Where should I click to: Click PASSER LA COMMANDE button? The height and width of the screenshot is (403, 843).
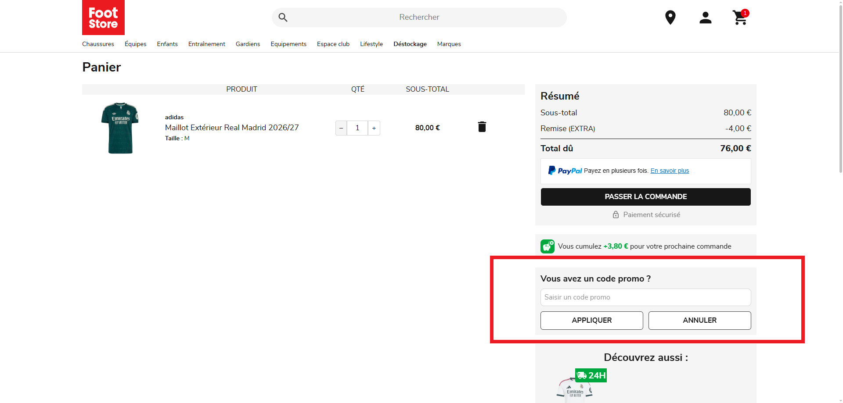[645, 197]
